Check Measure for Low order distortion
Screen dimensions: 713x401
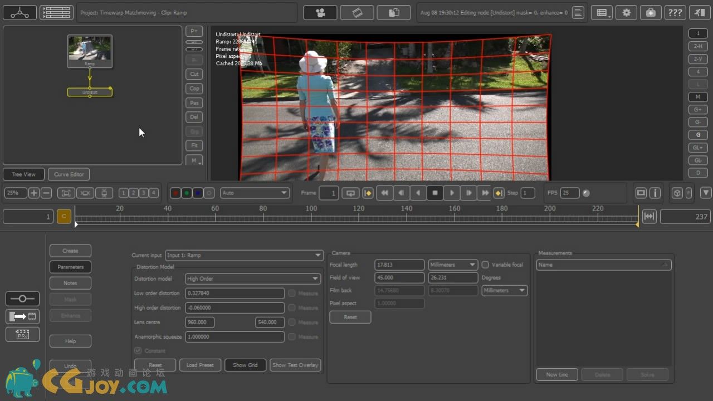tap(292, 293)
